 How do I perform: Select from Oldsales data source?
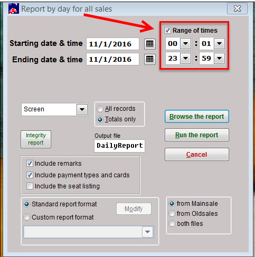[x=172, y=214]
